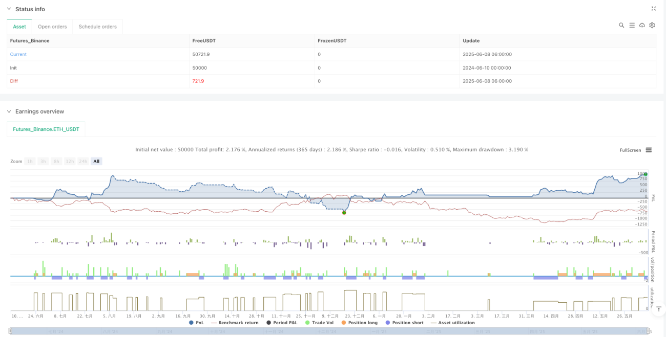Open the chart context menu hamburger icon

click(649, 150)
